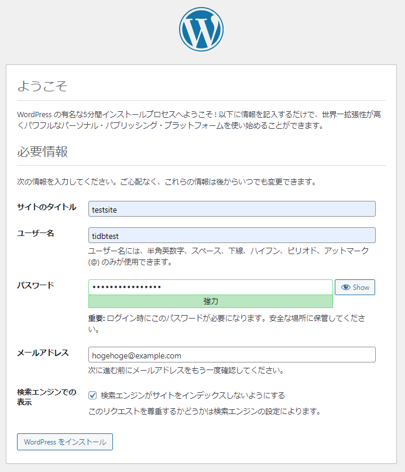
Task: Click the パスワード label
Action: pyautogui.click(x=36, y=285)
